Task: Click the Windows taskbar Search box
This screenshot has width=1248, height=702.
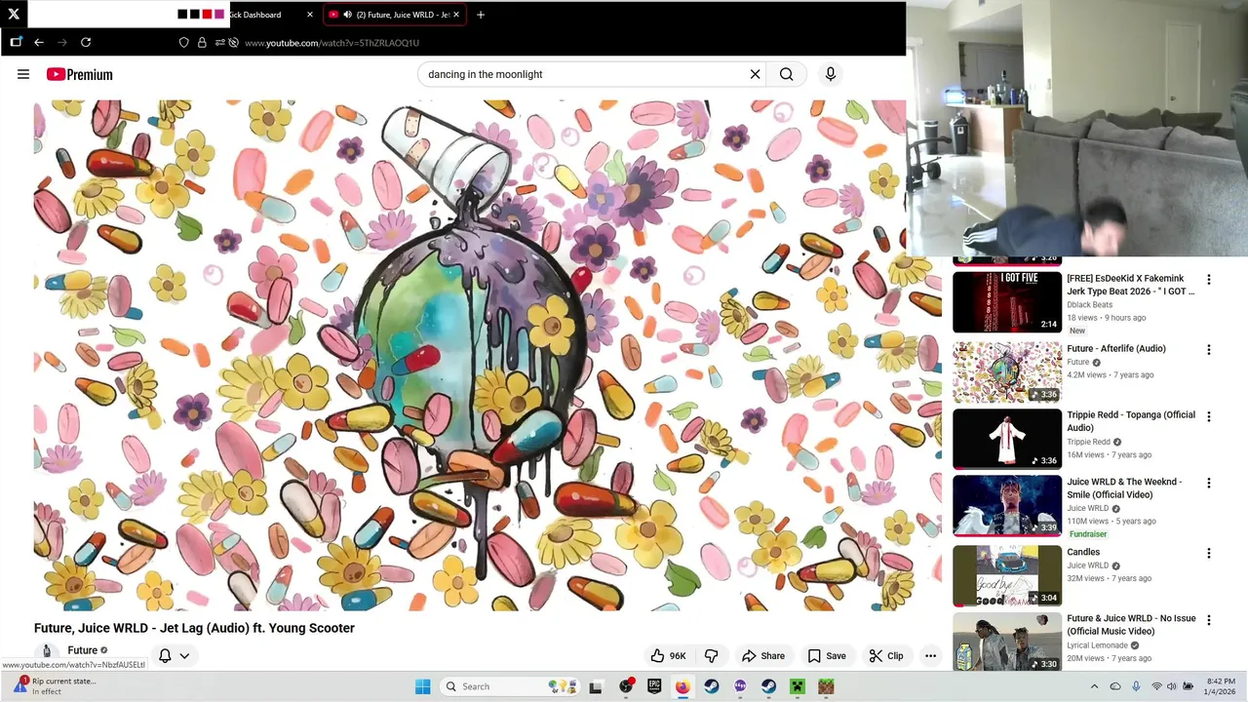Action: click(510, 686)
